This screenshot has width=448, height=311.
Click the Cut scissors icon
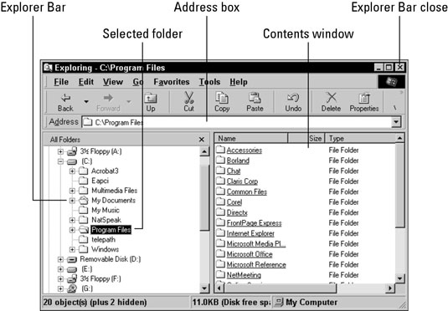point(189,98)
